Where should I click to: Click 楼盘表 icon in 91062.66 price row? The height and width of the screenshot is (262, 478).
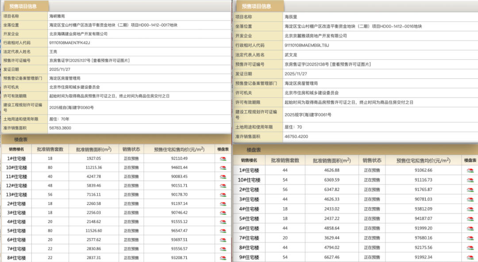pyautogui.click(x=470, y=170)
